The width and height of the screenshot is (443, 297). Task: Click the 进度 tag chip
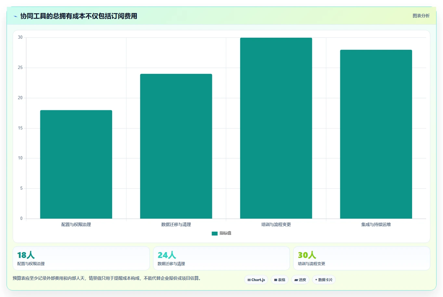(300, 280)
